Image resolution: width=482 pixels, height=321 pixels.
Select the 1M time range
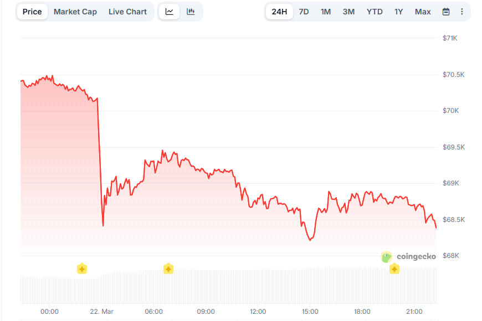point(326,12)
